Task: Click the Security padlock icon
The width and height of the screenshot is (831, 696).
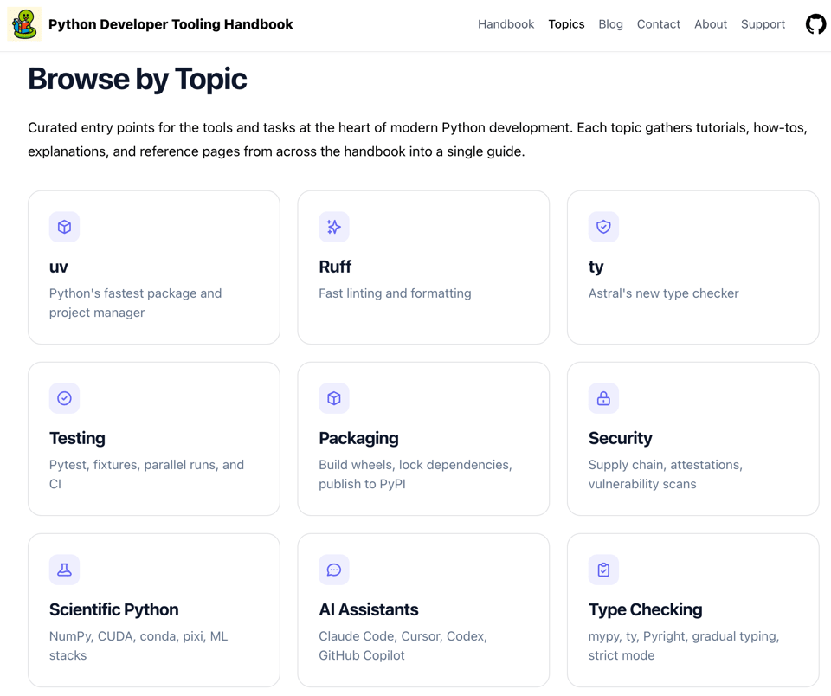Action: (x=603, y=398)
